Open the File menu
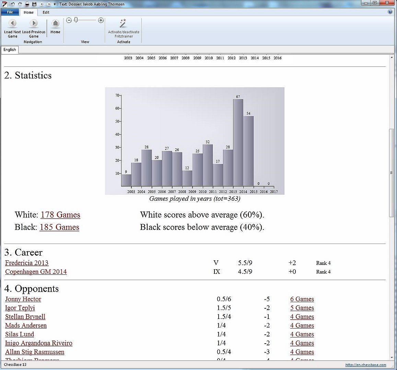The image size is (397, 370). pyautogui.click(x=10, y=12)
